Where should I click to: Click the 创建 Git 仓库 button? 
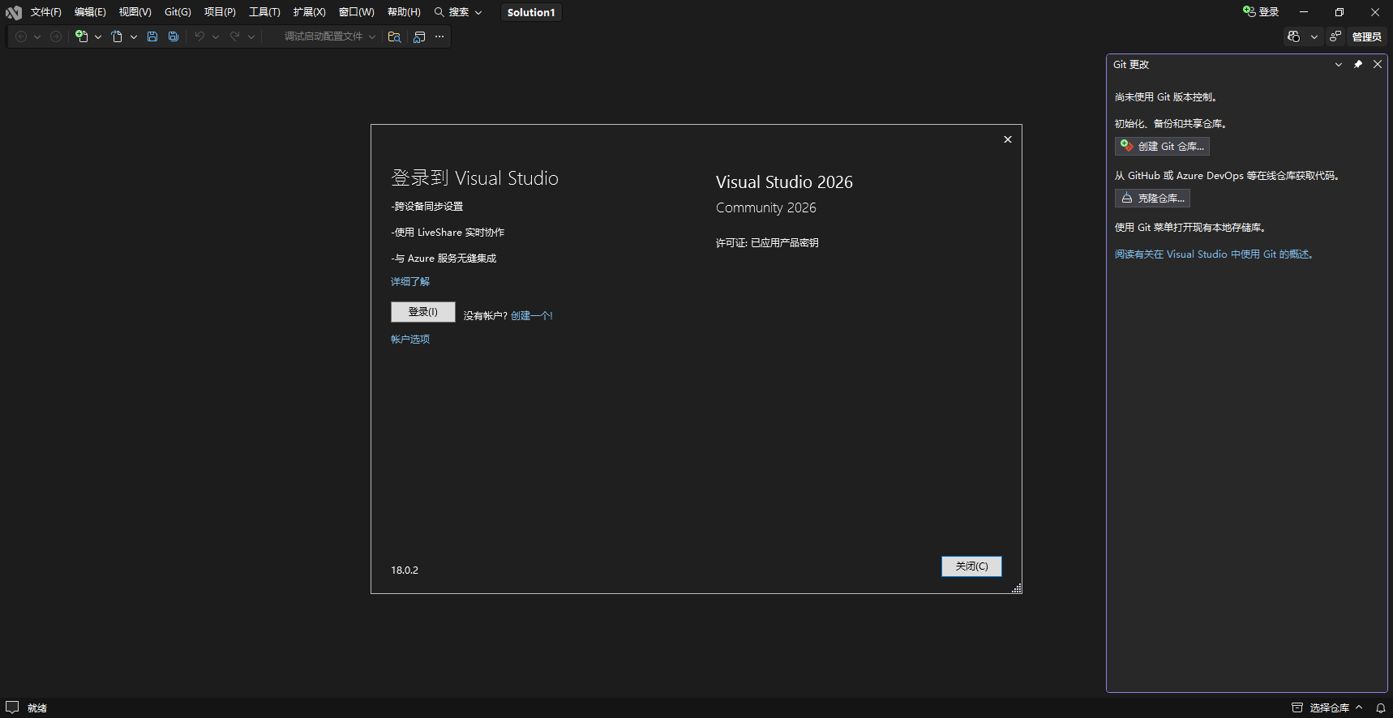coord(1162,146)
